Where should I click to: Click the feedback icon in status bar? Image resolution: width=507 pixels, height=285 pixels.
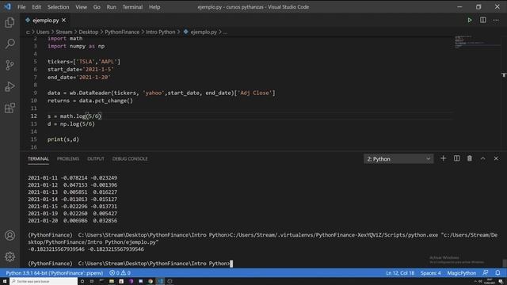click(x=486, y=273)
